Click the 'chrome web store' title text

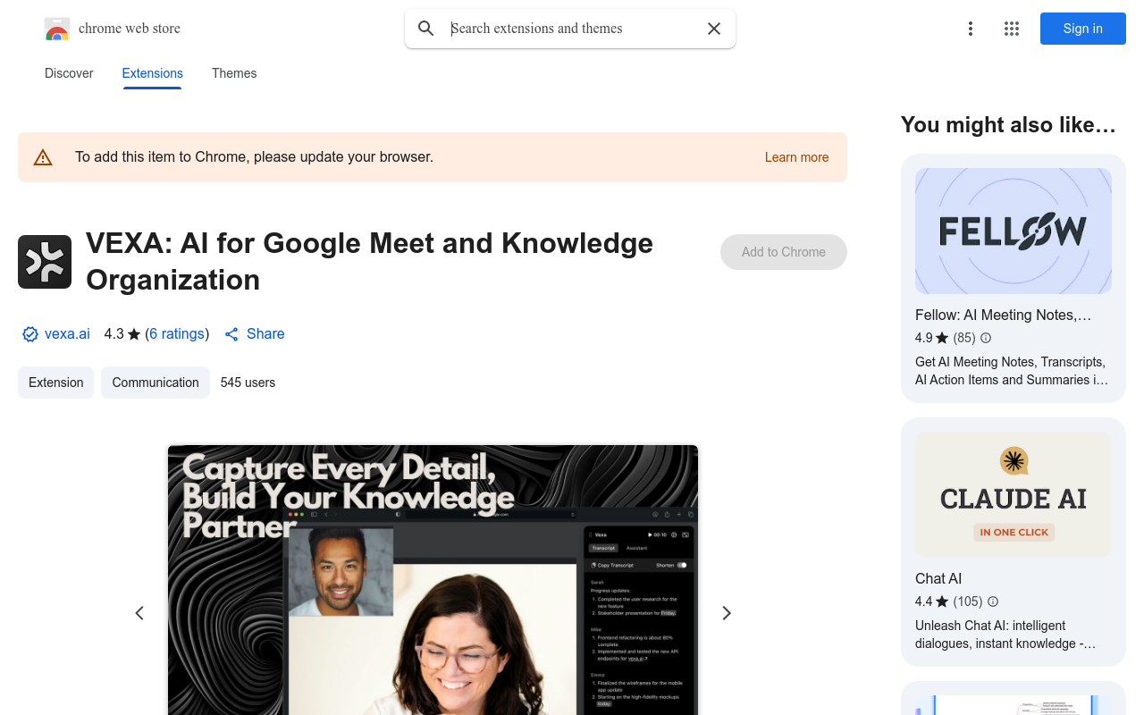click(130, 29)
